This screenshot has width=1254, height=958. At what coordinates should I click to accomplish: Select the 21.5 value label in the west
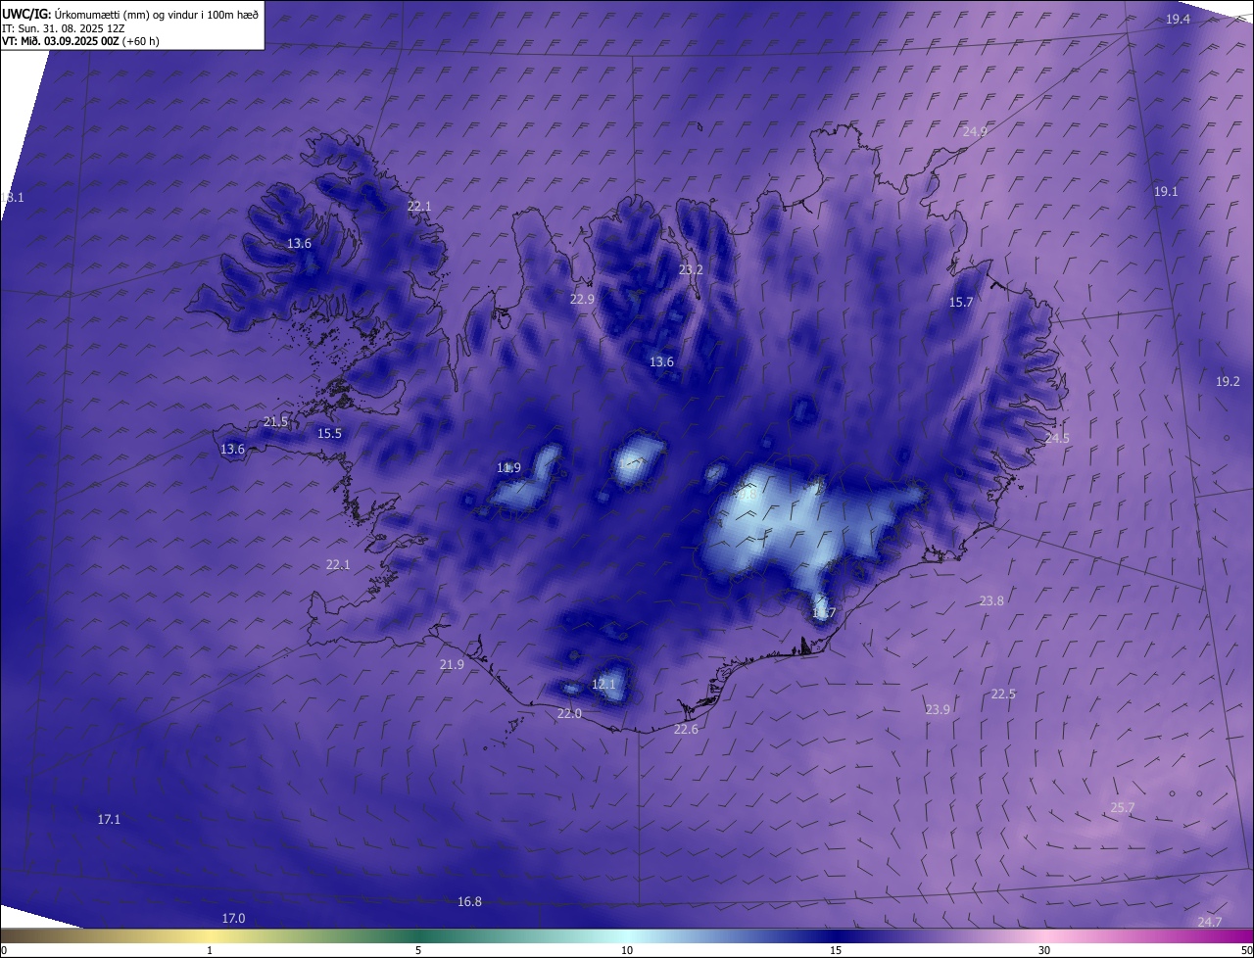click(276, 422)
